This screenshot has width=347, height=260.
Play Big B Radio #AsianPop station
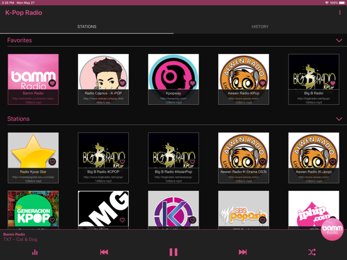click(x=173, y=158)
